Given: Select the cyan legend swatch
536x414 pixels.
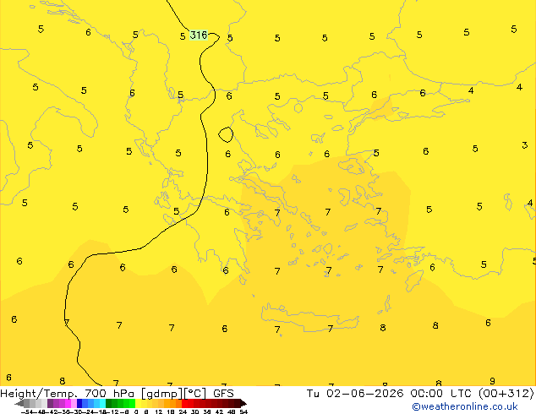Looking at the screenshot, I should coord(102,403).
